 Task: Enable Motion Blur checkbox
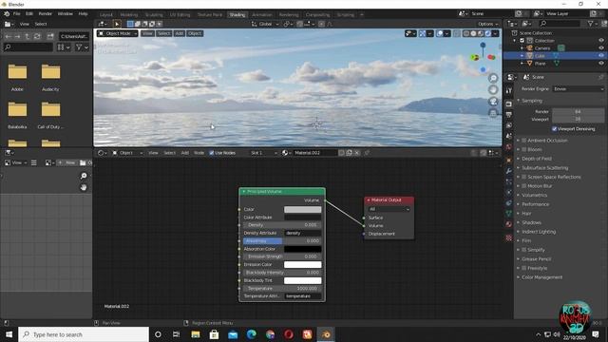[x=523, y=186]
